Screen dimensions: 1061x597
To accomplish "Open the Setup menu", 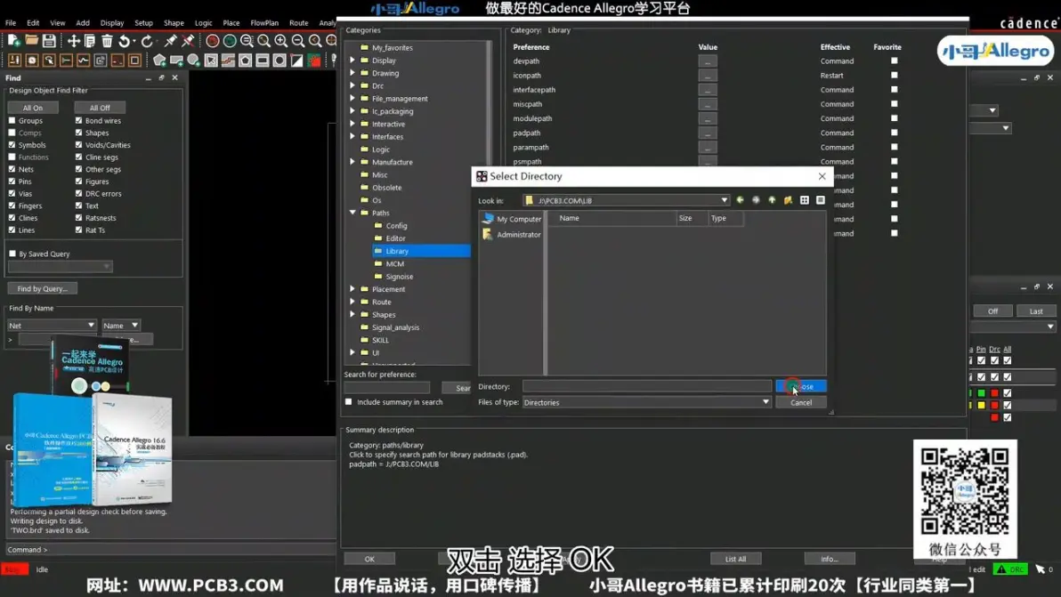I will pos(143,22).
